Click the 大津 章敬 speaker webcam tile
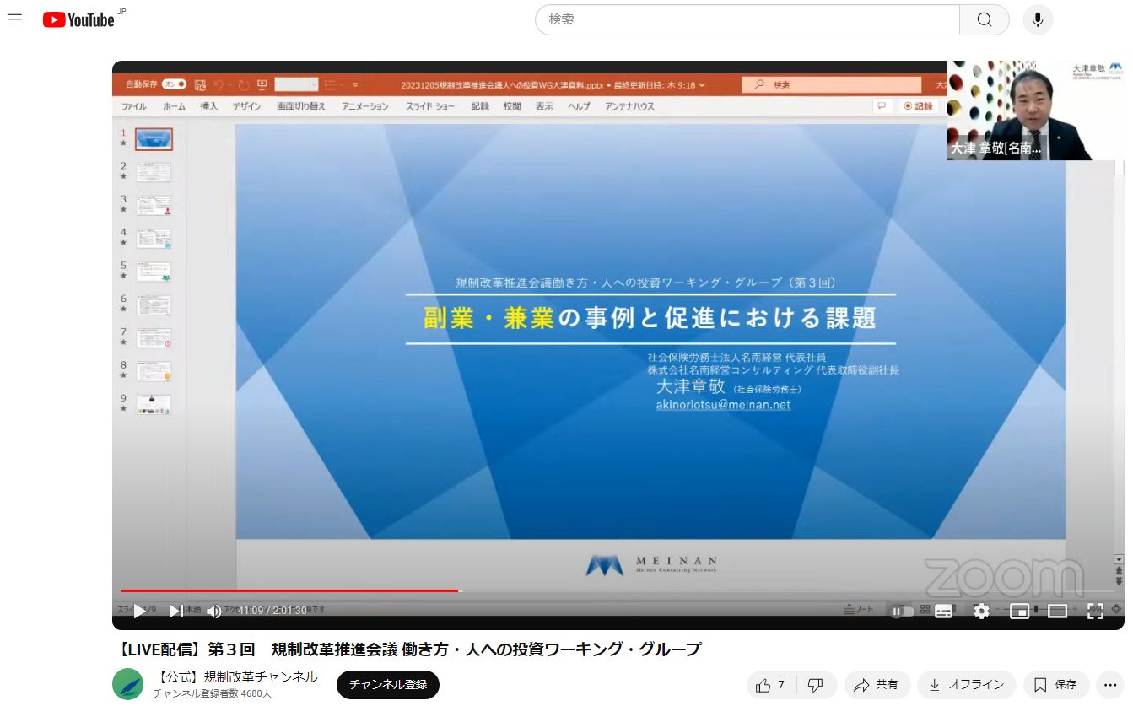Image resolution: width=1133 pixels, height=706 pixels. [x=1035, y=110]
